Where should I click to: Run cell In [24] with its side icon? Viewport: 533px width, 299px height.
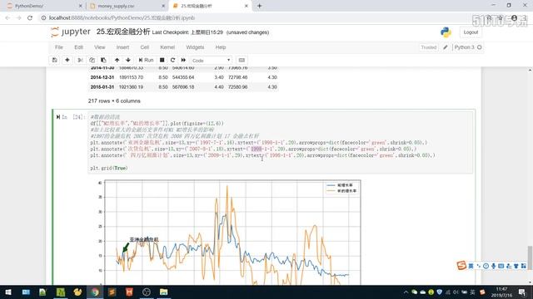click(58, 117)
